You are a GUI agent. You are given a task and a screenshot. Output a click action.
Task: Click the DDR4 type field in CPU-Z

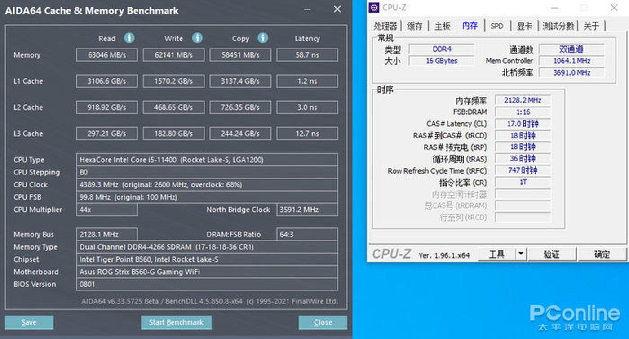(442, 49)
